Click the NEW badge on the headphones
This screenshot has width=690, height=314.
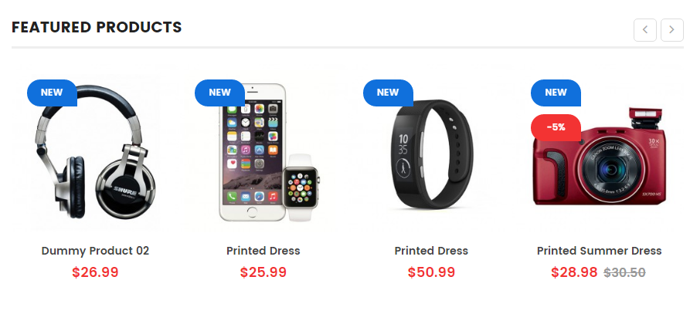(x=52, y=93)
